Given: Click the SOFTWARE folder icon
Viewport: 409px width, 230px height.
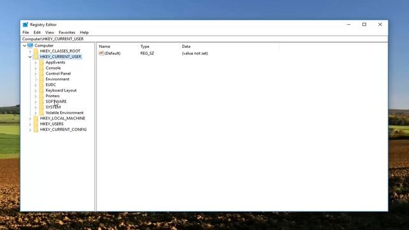Looking at the screenshot, I should [x=42, y=102].
